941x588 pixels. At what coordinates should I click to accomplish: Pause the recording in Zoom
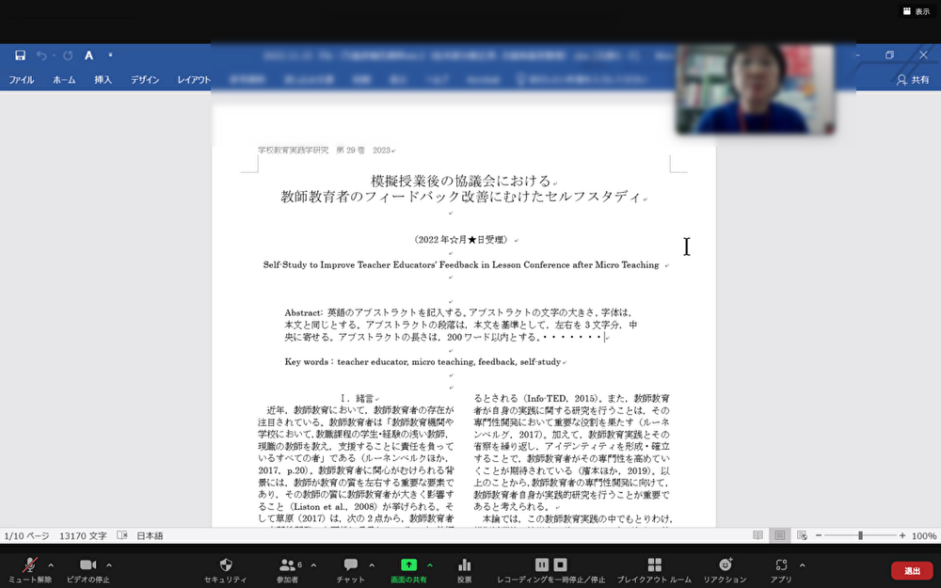pyautogui.click(x=542, y=564)
